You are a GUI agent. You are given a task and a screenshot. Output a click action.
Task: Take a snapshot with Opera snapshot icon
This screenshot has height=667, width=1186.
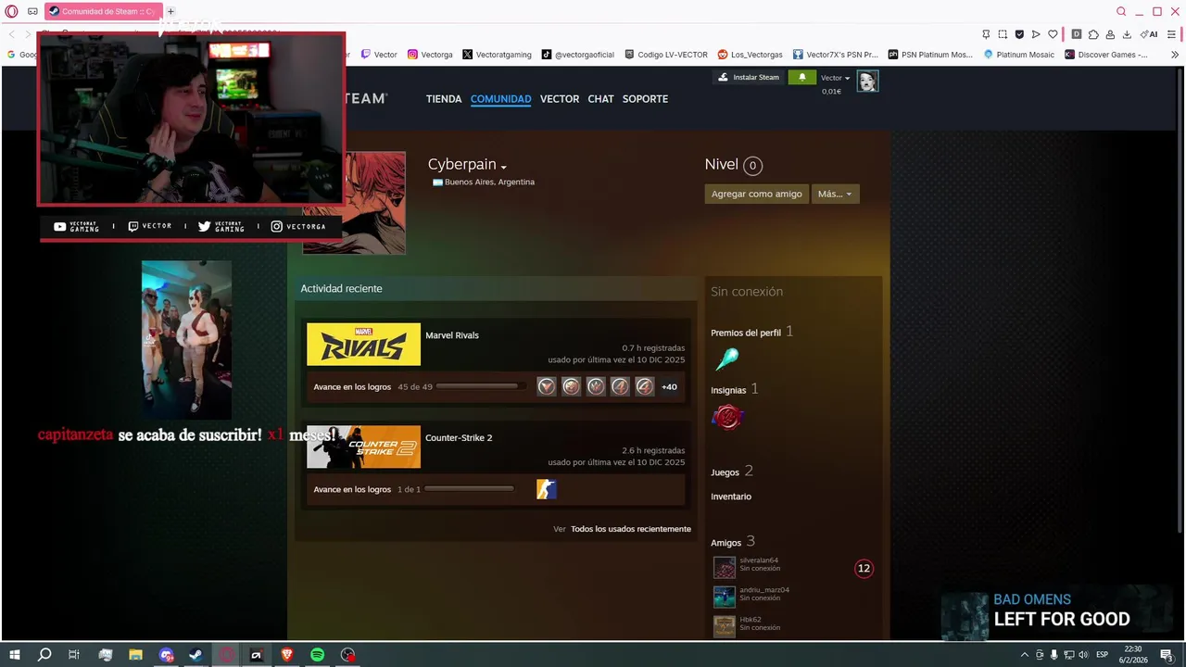(1003, 34)
